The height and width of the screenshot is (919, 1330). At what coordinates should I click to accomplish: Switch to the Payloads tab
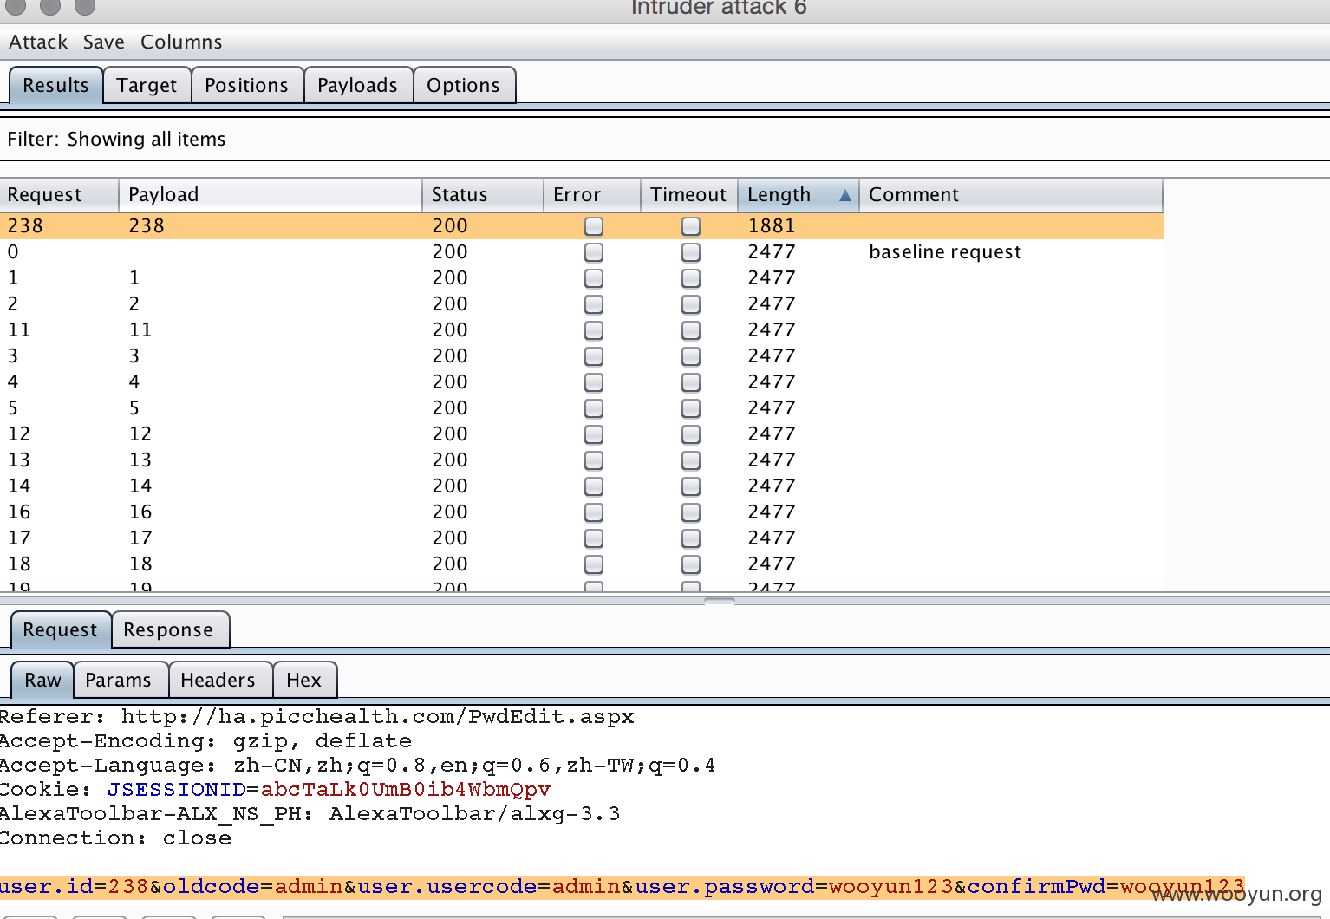tap(357, 85)
